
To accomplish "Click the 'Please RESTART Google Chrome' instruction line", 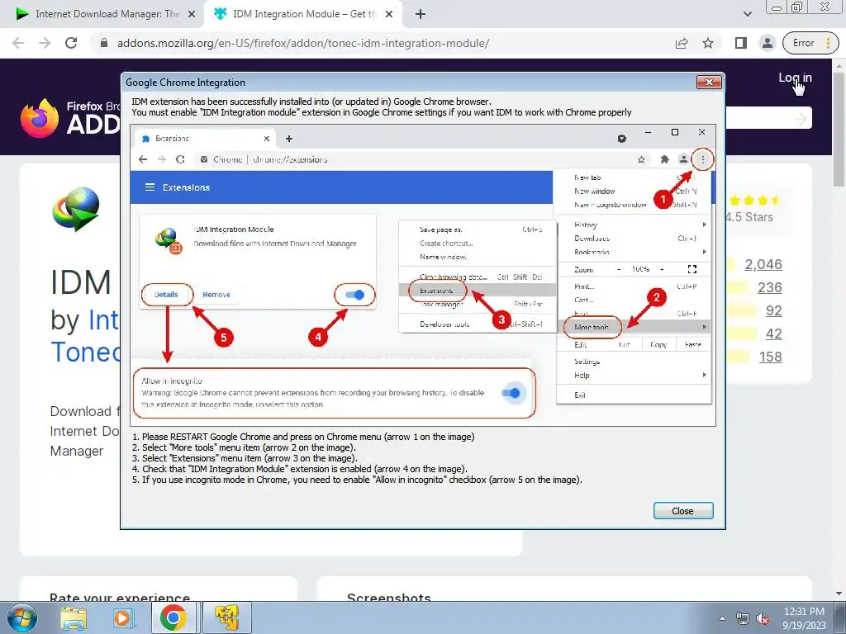I will click(303, 437).
